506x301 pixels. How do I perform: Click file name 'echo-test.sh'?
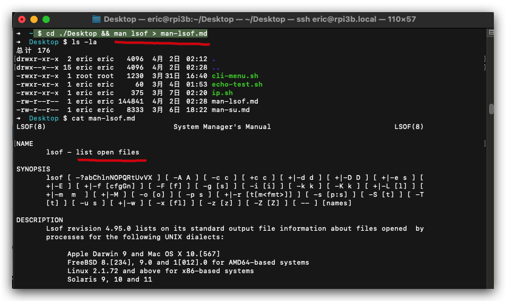(x=237, y=84)
